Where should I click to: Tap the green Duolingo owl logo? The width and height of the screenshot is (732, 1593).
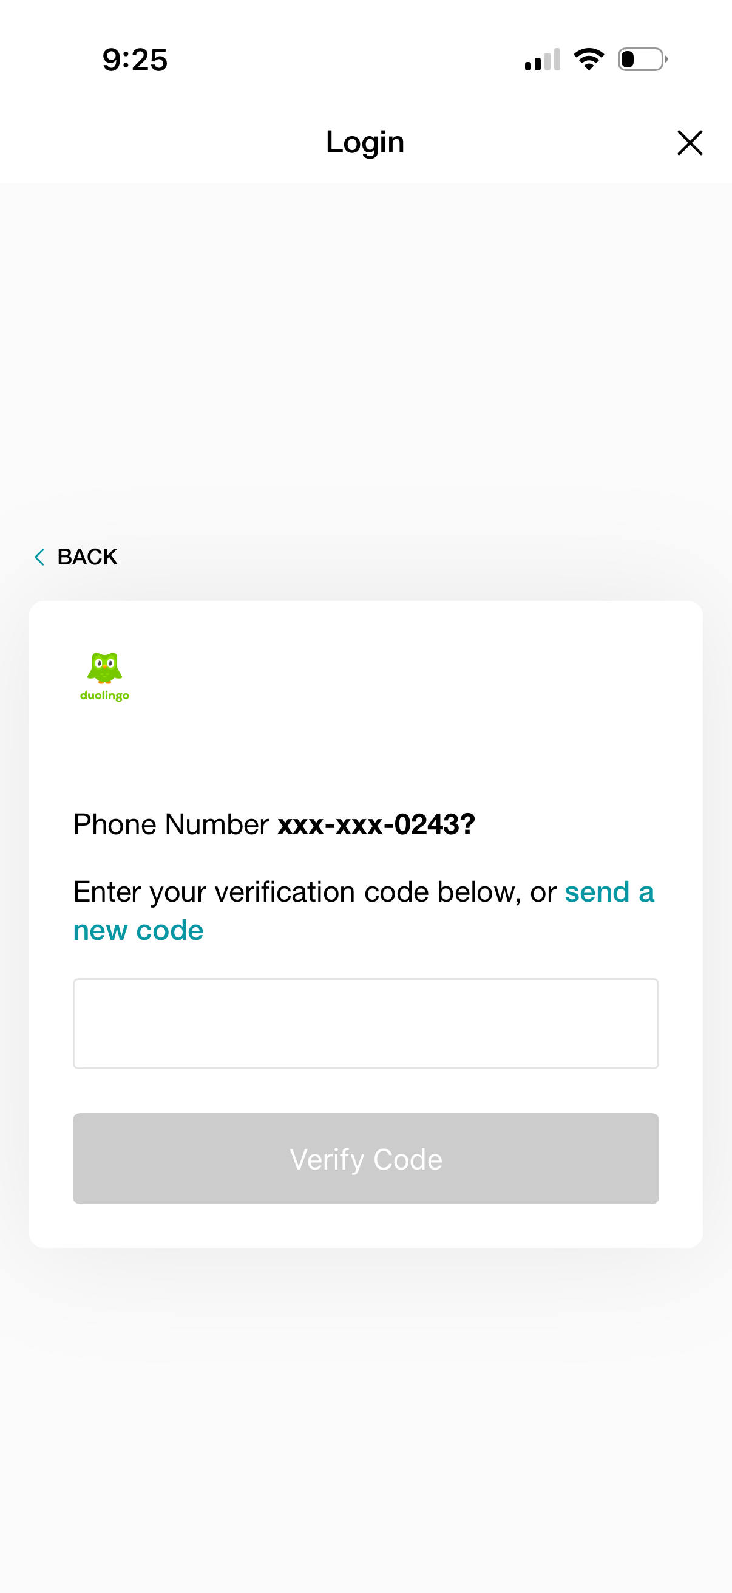click(104, 667)
